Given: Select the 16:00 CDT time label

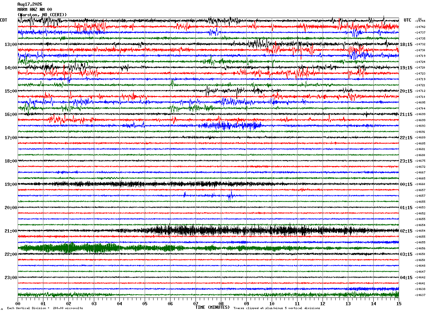Looking at the screenshot, I should point(11,114).
